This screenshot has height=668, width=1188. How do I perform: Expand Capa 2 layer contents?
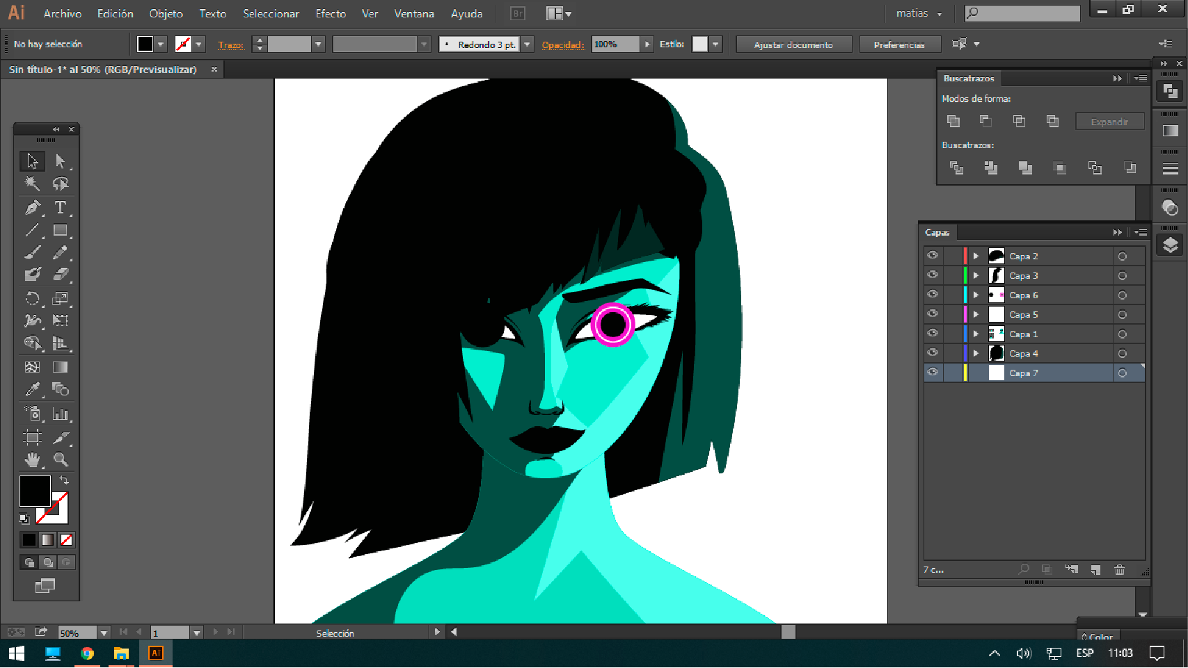point(976,256)
